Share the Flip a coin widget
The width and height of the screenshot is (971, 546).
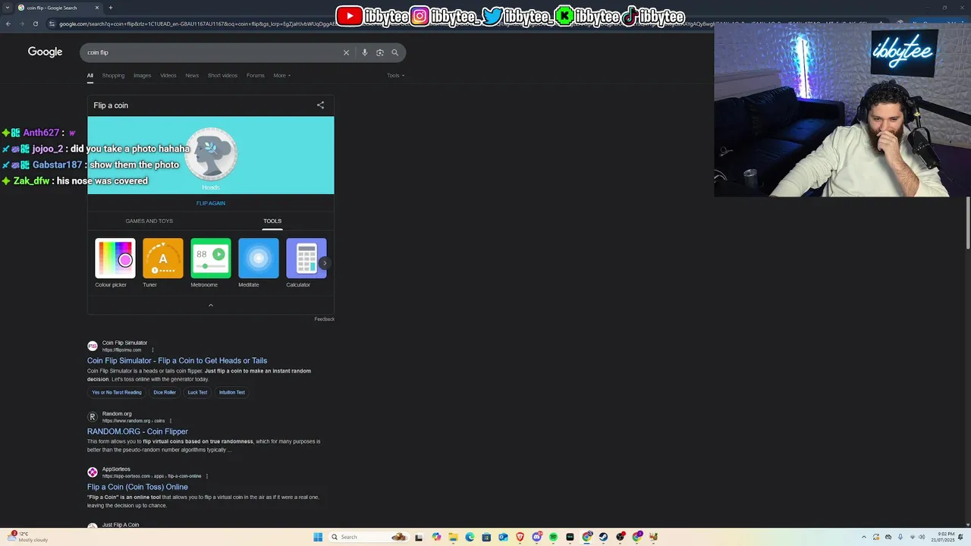pos(320,105)
